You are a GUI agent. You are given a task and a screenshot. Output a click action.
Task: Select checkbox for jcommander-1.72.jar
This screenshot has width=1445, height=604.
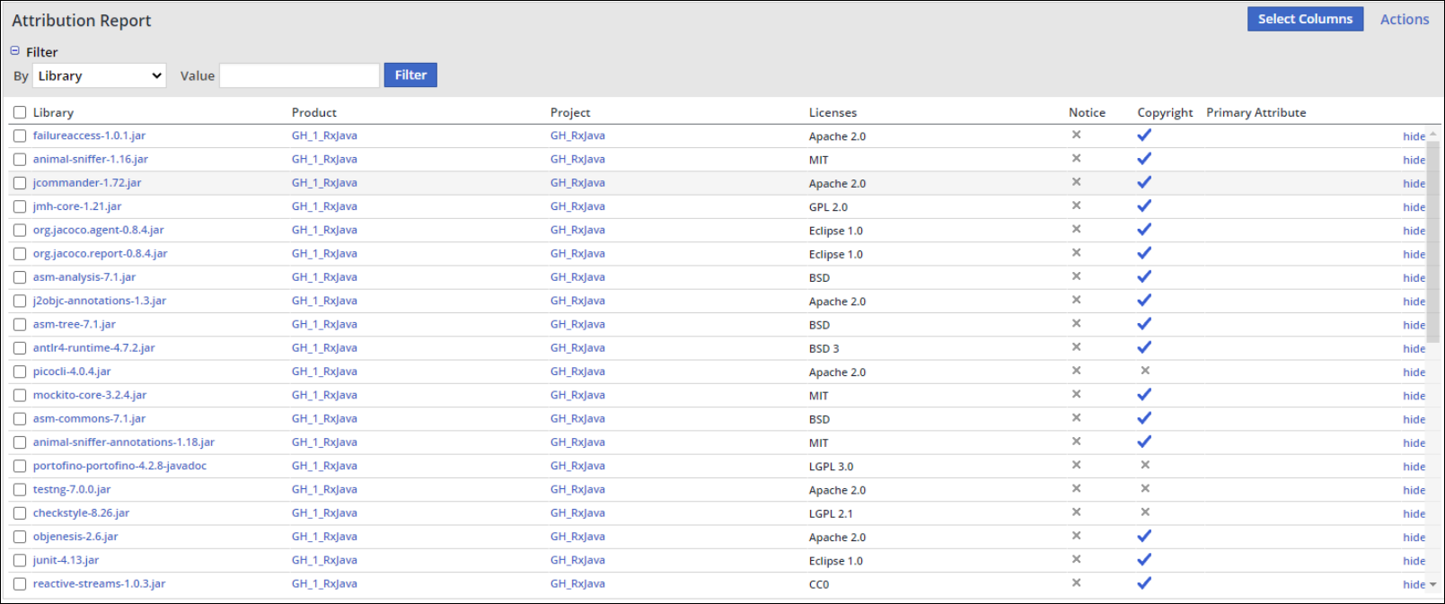(x=20, y=183)
